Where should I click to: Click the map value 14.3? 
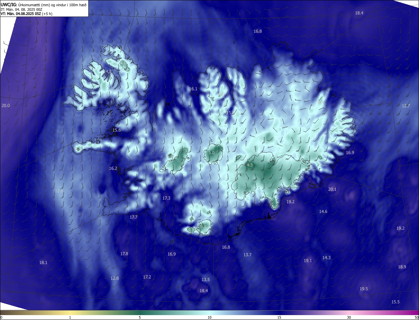[326, 258]
